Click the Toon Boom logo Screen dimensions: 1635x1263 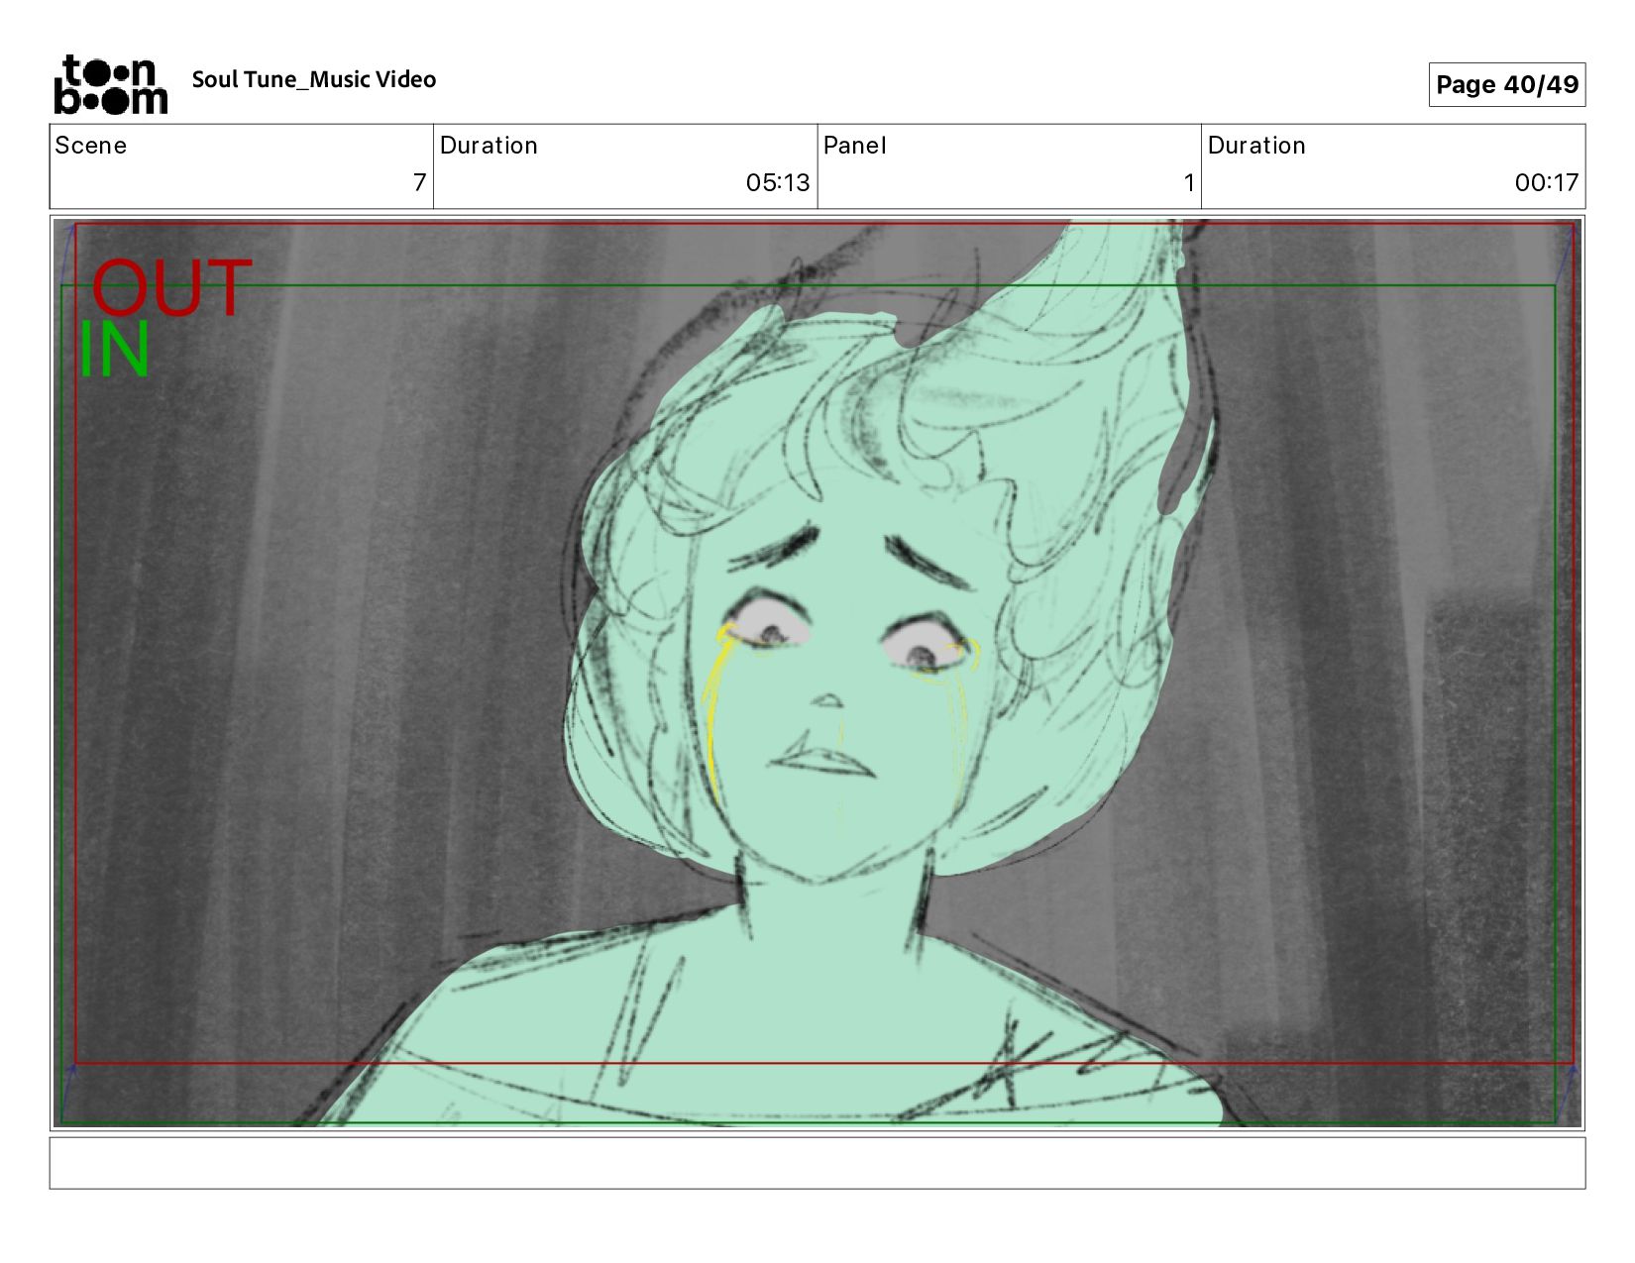pos(110,84)
